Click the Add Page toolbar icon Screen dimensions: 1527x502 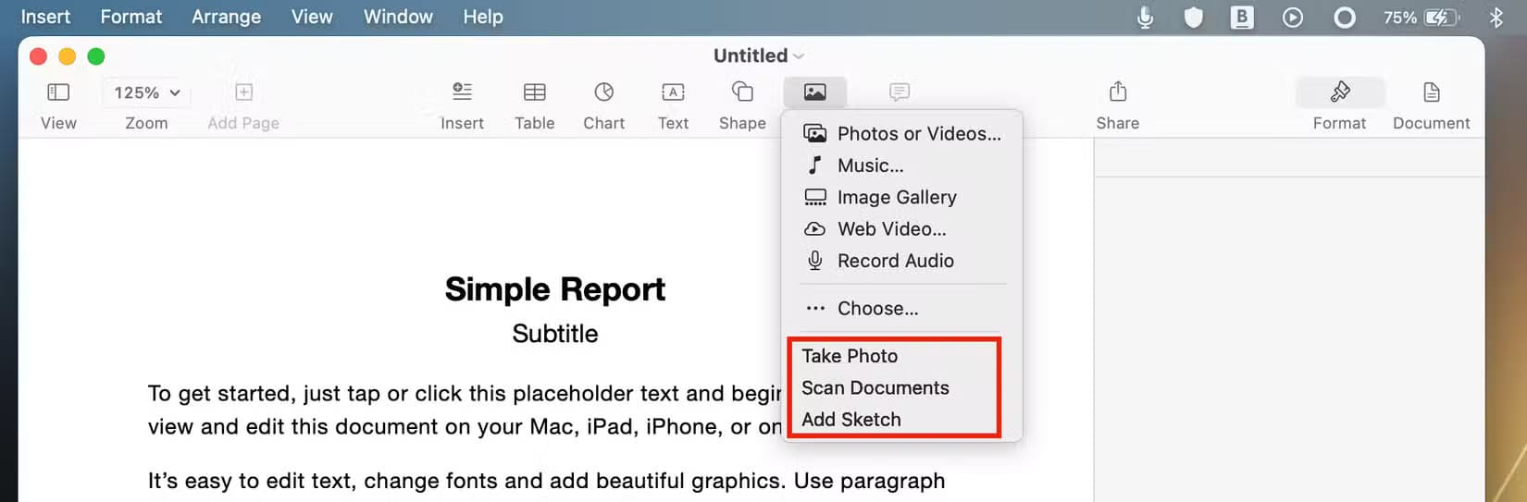pos(243,92)
